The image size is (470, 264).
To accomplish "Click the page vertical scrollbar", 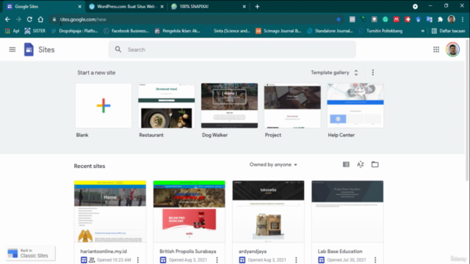I will (x=467, y=111).
